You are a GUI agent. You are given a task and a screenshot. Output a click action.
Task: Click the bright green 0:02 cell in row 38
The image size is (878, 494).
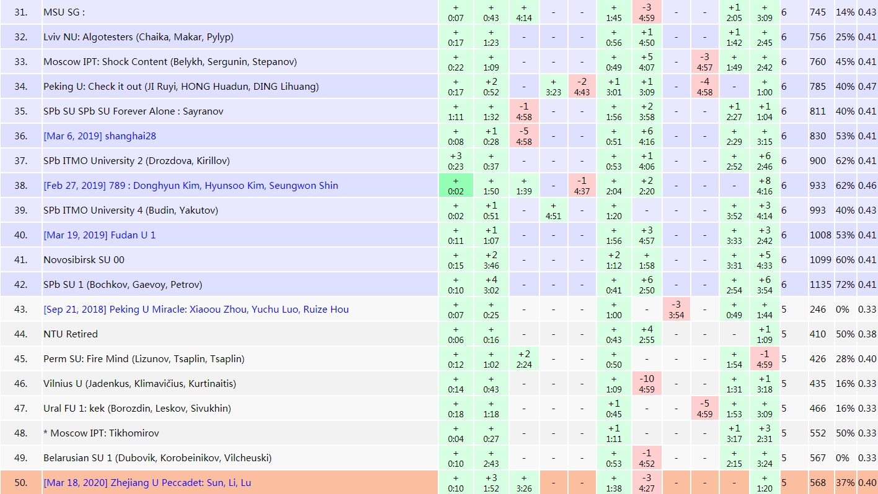tap(455, 186)
